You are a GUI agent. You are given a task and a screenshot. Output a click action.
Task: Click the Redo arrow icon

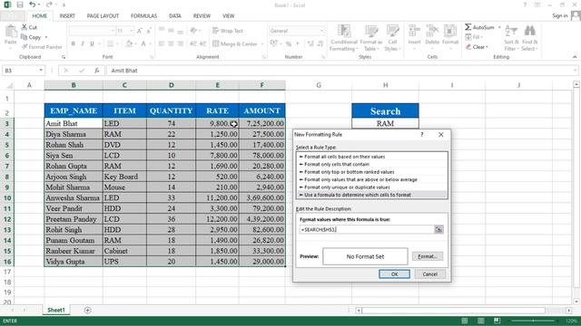click(49, 5)
